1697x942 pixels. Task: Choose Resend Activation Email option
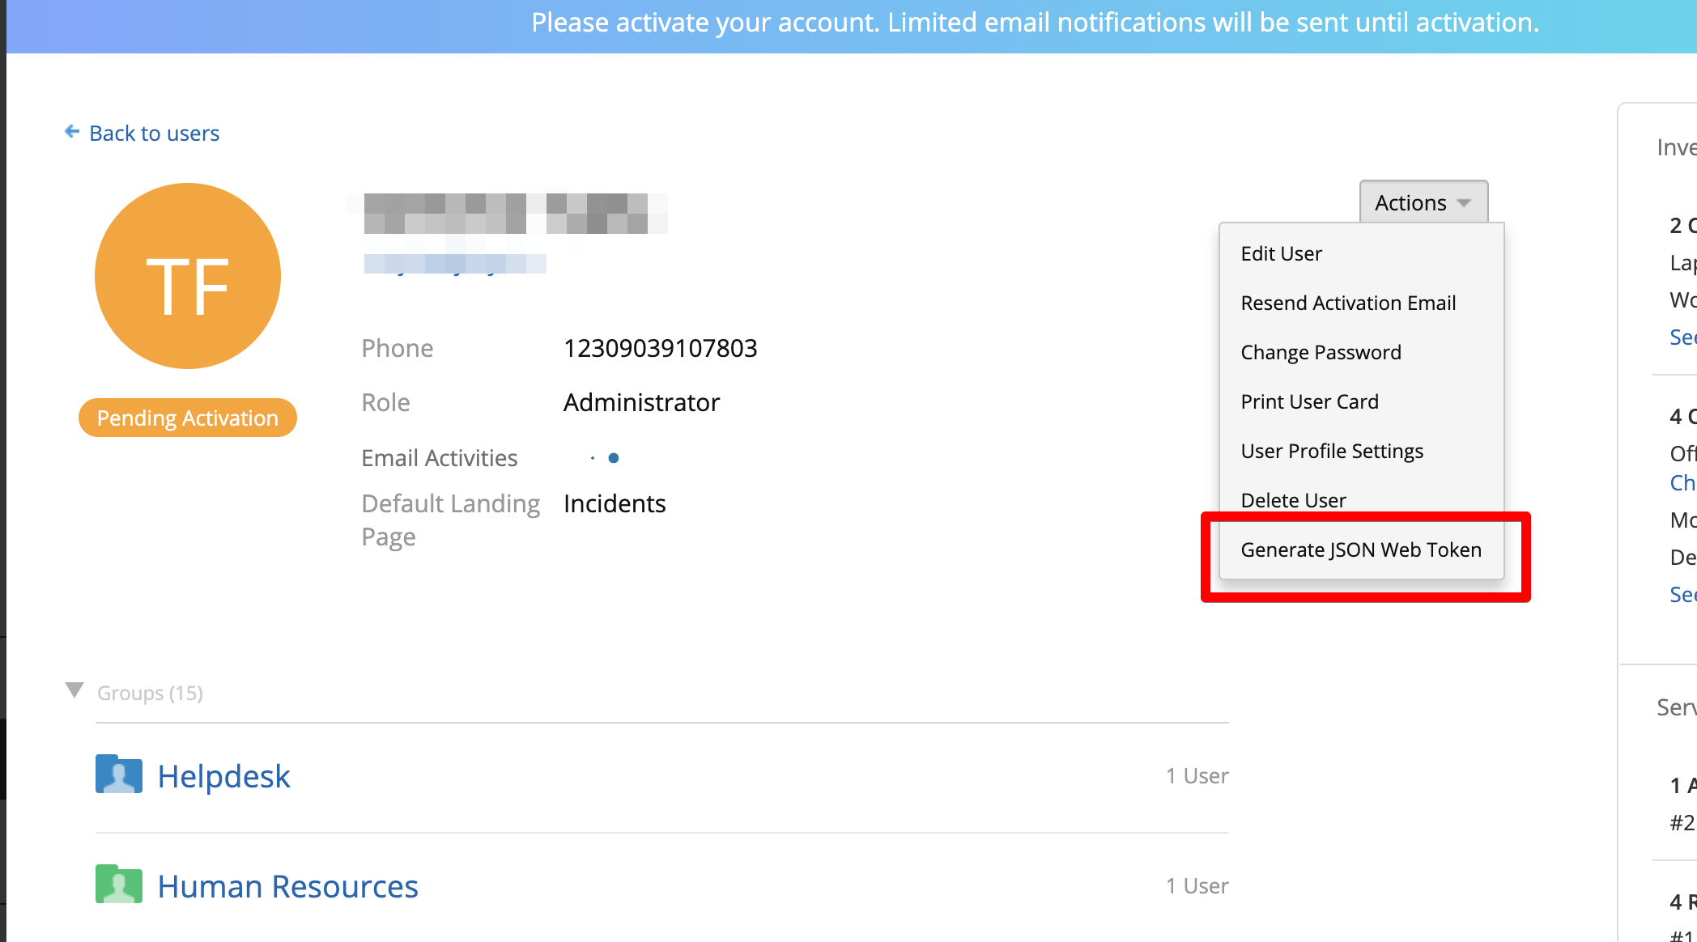[1348, 303]
